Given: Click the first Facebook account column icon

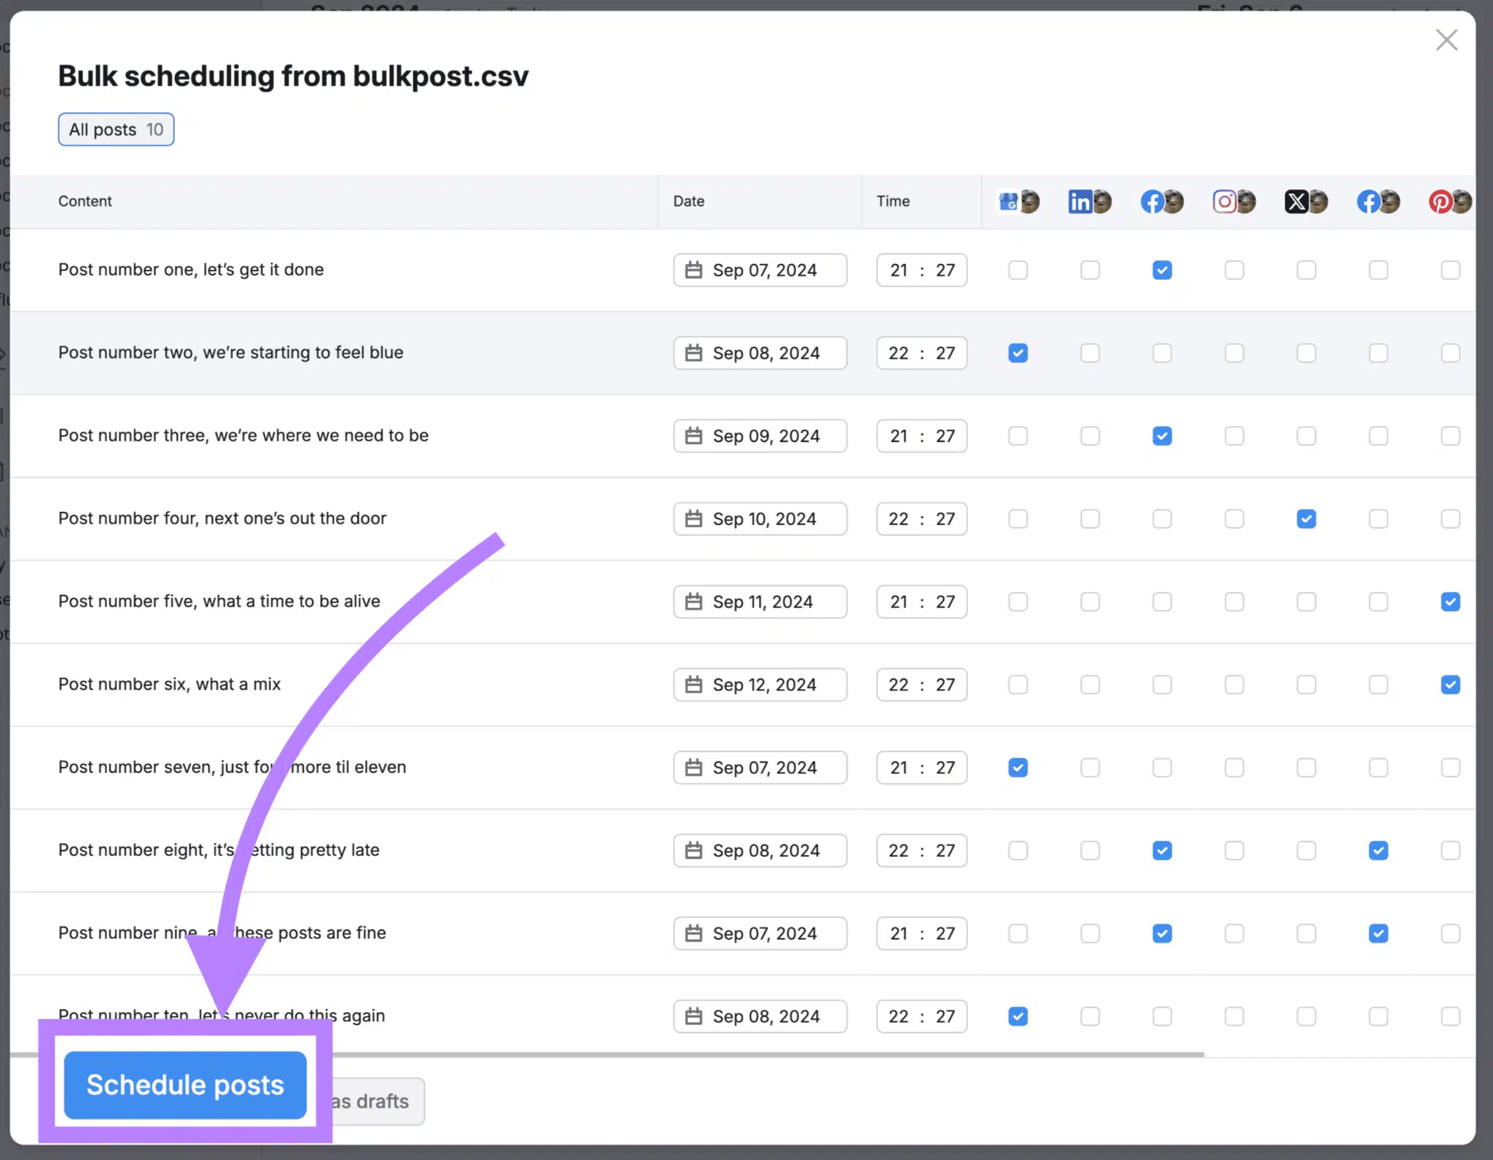Looking at the screenshot, I should point(1162,201).
